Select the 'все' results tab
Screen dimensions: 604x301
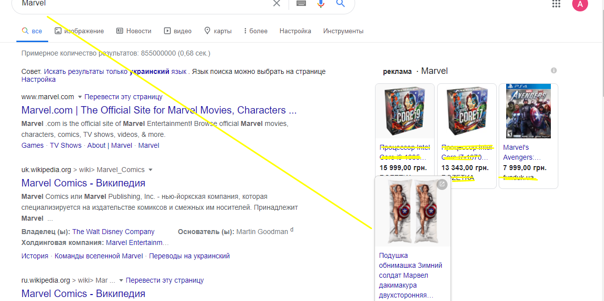[x=32, y=31]
